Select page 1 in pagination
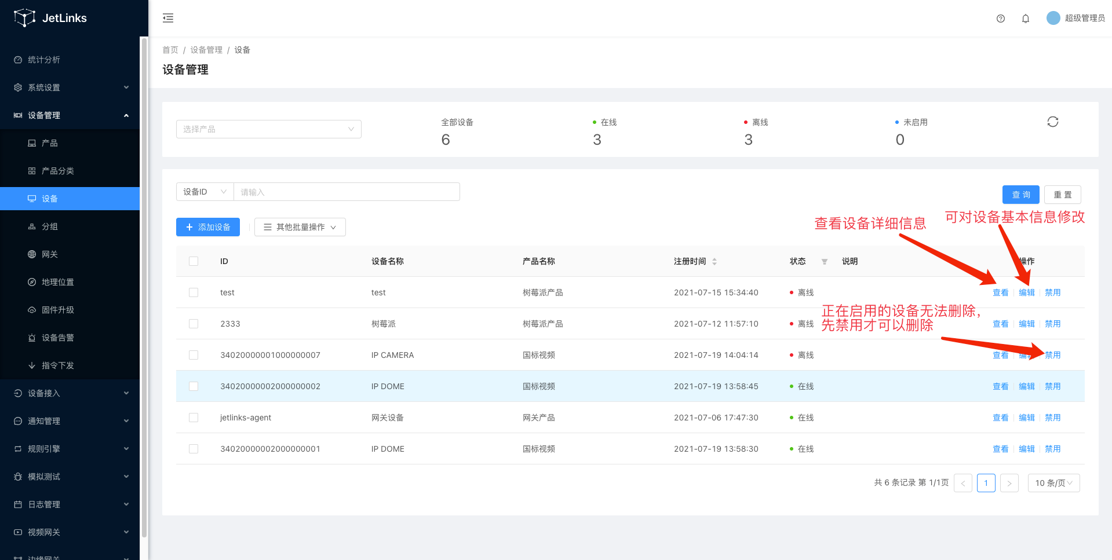 986,483
